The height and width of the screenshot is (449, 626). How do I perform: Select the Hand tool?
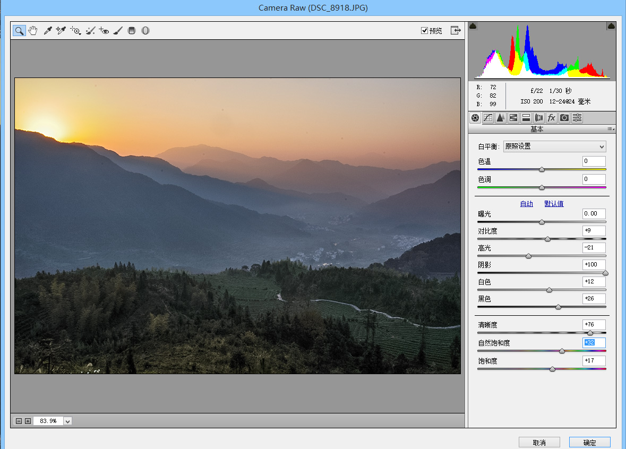click(33, 31)
